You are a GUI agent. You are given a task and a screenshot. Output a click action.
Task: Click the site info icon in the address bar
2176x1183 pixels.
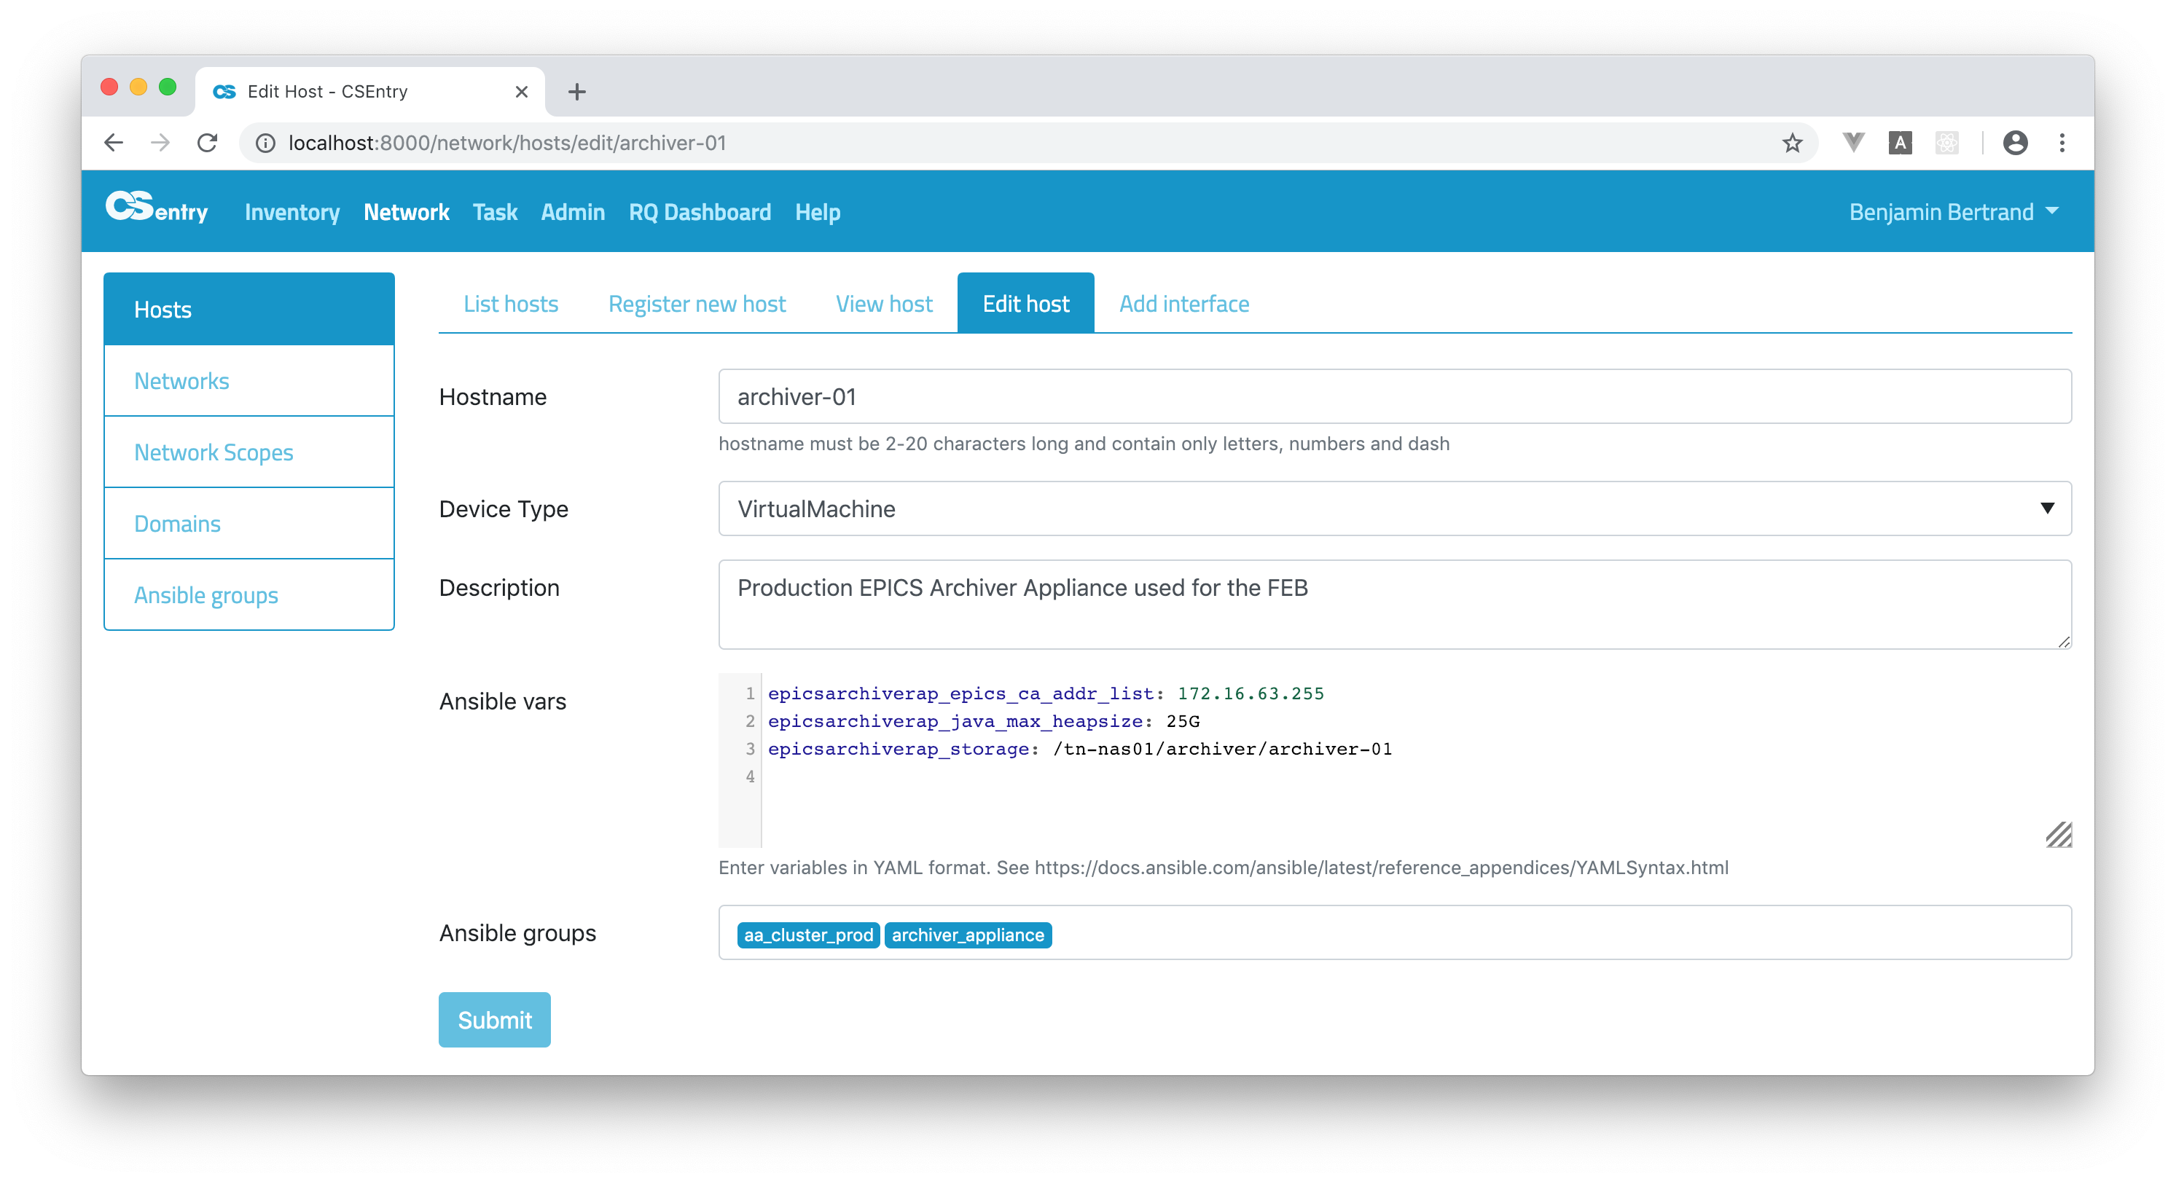coord(265,143)
